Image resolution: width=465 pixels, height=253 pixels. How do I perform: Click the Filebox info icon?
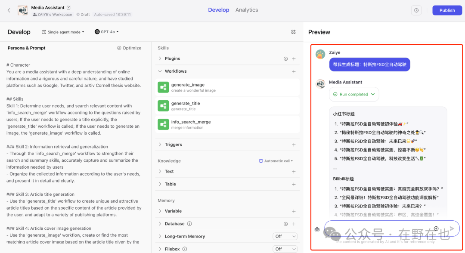[185, 249]
